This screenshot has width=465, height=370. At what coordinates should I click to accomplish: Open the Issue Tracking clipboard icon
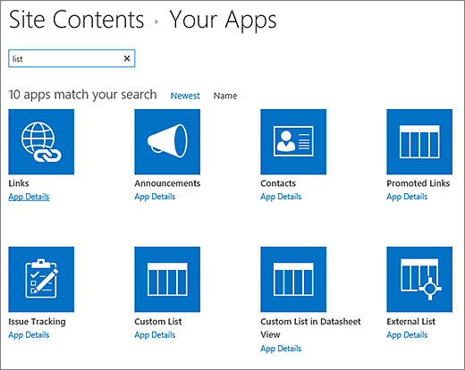point(41,280)
